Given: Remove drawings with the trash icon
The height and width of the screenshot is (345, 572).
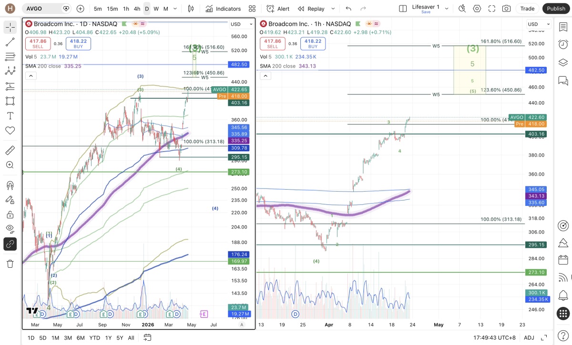Looking at the screenshot, I should (10, 264).
